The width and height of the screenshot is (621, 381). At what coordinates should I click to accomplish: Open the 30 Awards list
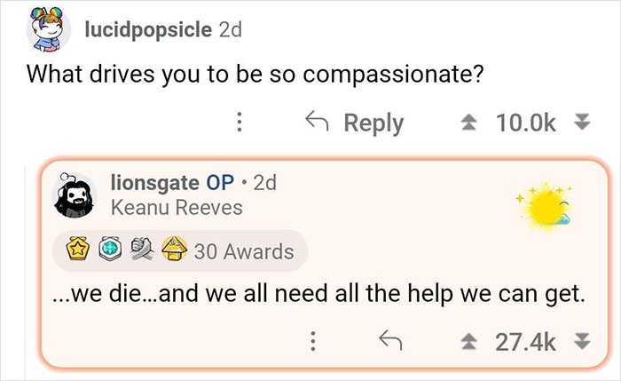tap(246, 251)
